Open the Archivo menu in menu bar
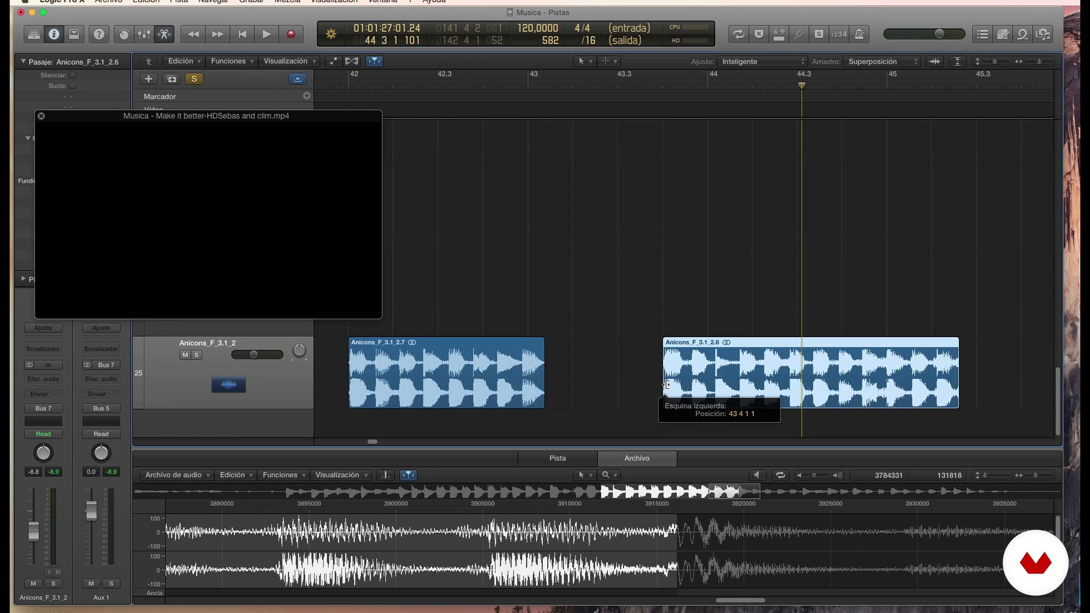The width and height of the screenshot is (1090, 613). point(108,2)
